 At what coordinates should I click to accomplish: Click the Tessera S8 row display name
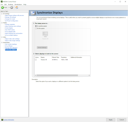pos(44,60)
